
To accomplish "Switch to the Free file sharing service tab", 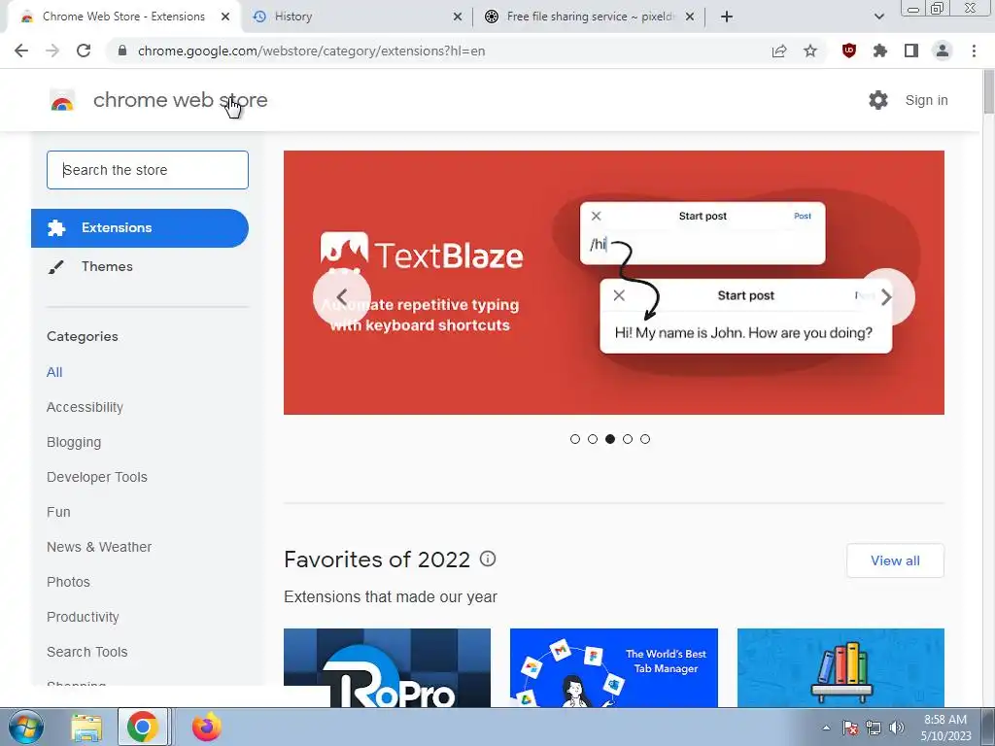I will pyautogui.click(x=590, y=17).
